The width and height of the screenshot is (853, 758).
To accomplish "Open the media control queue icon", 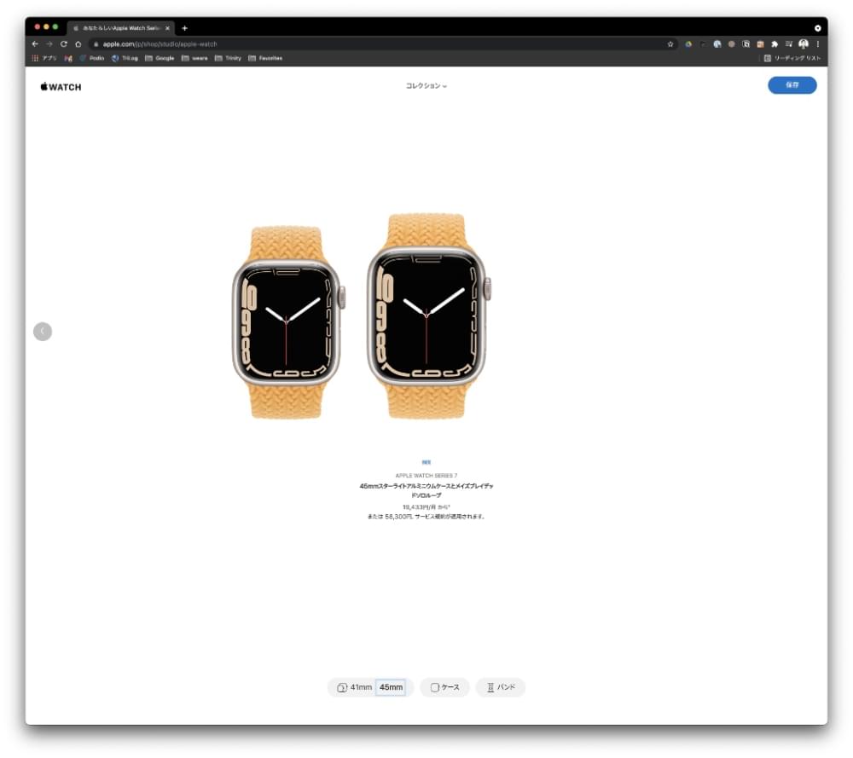I will click(x=789, y=44).
